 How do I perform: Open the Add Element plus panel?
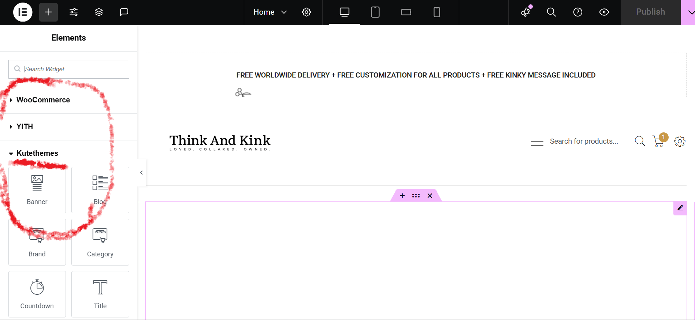coord(48,12)
